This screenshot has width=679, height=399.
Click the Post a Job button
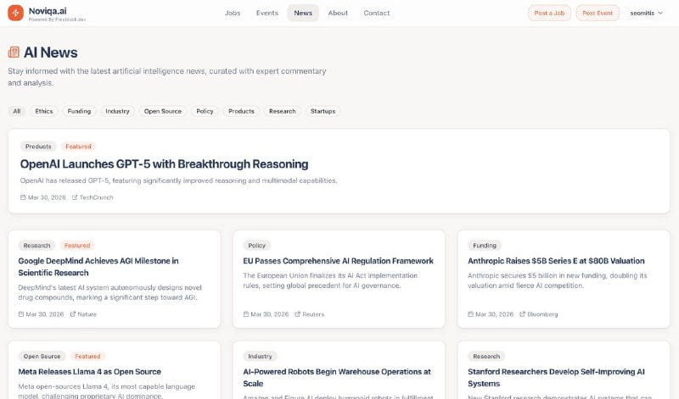click(549, 13)
